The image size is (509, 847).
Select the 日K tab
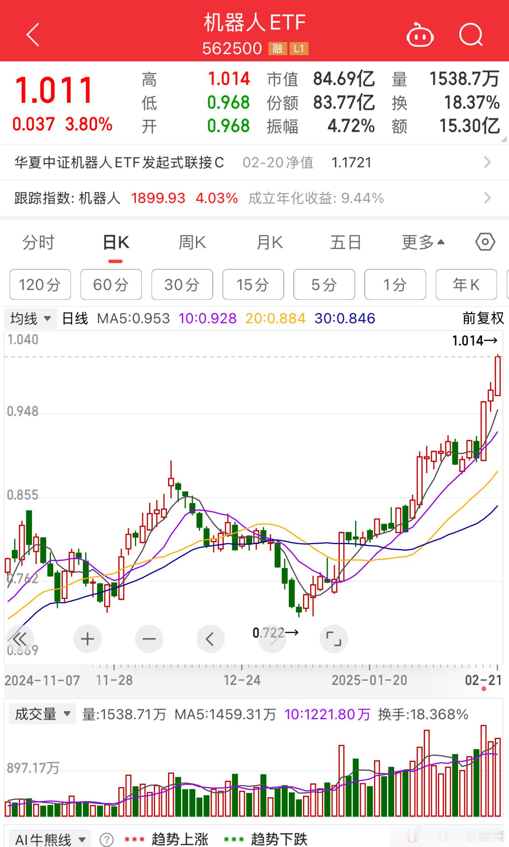point(116,243)
